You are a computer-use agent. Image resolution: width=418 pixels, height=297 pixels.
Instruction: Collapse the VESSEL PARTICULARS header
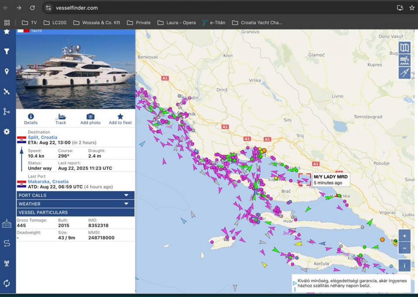[x=76, y=212]
